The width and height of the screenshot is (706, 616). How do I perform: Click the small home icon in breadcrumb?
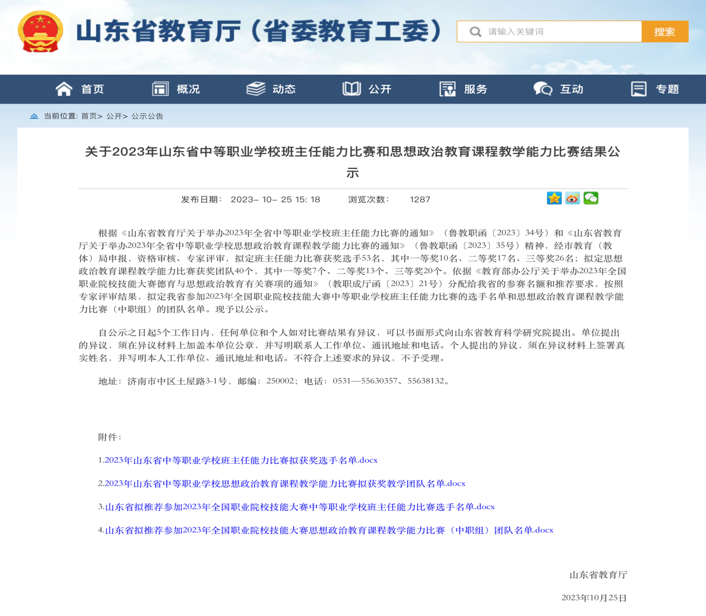click(34, 117)
